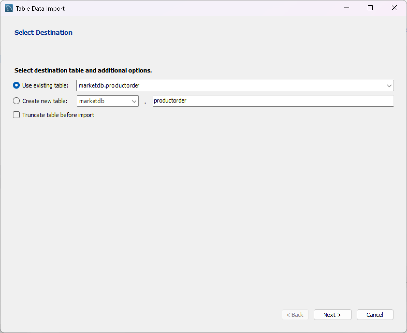Open the marketdb schema dropdown arrow
Viewport: 407px width, 333px height.
[134, 101]
